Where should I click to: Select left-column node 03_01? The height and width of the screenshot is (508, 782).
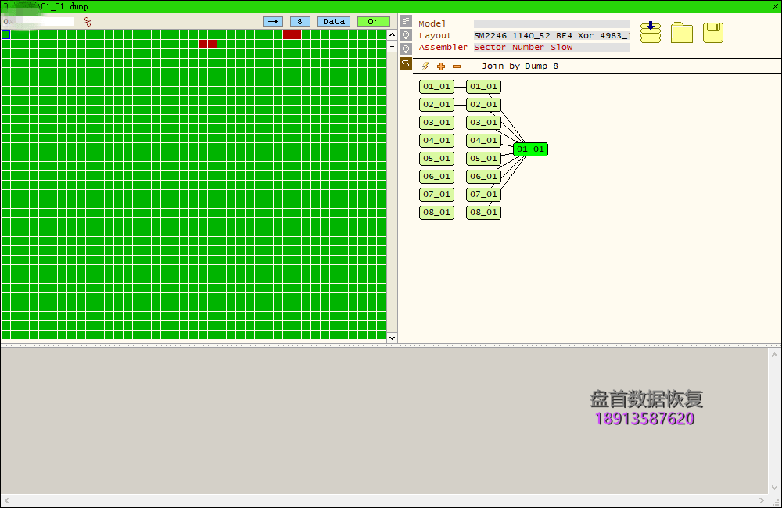[x=437, y=123]
